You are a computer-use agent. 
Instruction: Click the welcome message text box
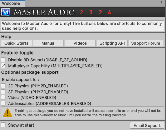(x=83, y=26)
